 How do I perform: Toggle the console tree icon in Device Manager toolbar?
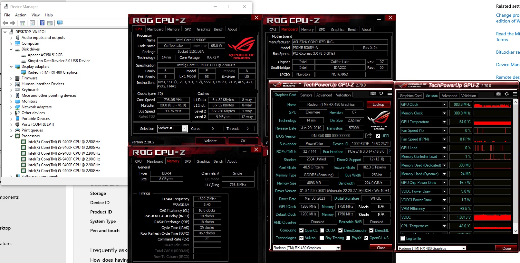coord(23,23)
